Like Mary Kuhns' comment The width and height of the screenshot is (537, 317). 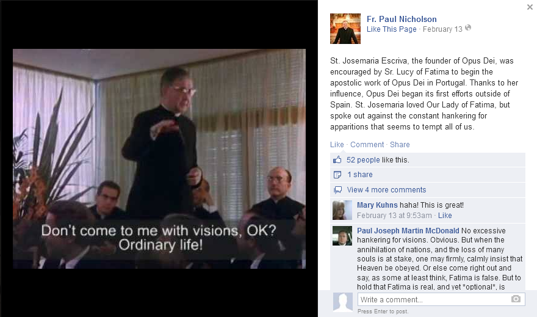pos(445,216)
